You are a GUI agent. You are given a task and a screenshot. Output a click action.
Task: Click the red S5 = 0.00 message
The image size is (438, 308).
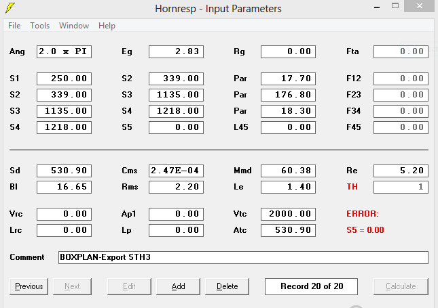(x=365, y=230)
